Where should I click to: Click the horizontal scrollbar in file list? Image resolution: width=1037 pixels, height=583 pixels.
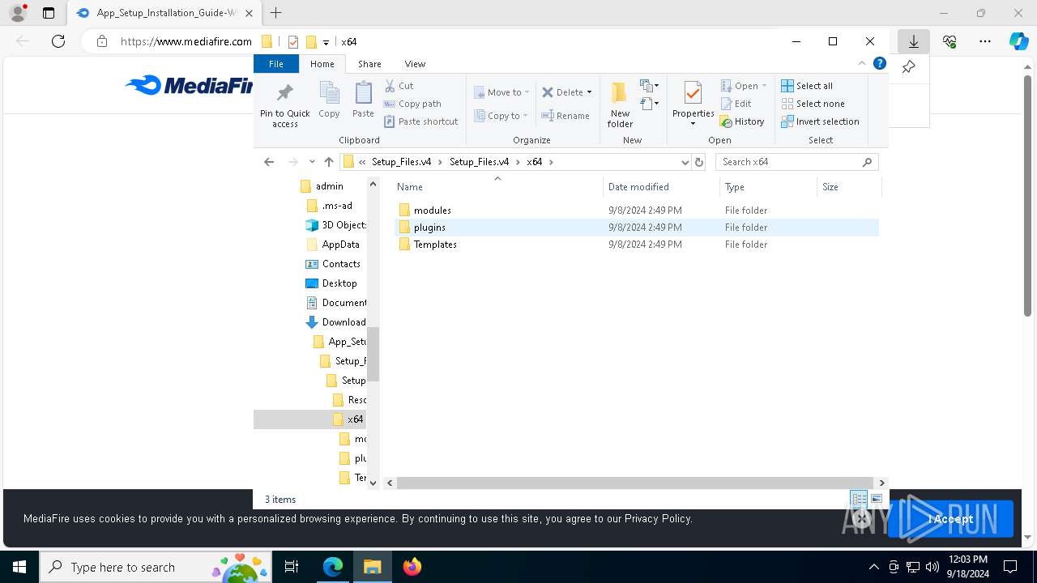(634, 483)
